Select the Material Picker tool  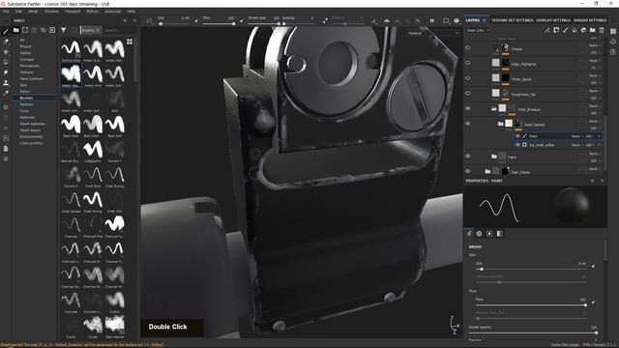click(x=6, y=94)
